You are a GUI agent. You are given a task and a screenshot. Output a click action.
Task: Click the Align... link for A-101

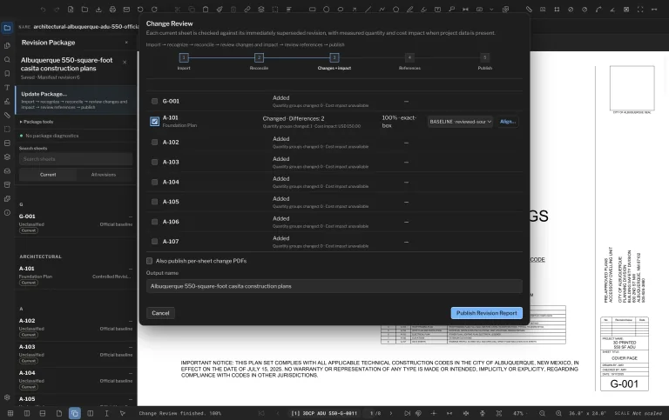point(508,122)
